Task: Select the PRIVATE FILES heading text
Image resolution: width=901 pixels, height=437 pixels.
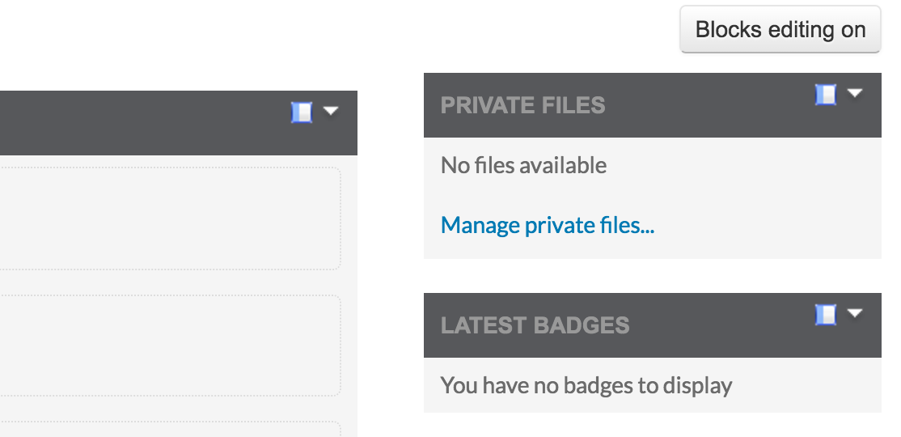Action: click(523, 105)
